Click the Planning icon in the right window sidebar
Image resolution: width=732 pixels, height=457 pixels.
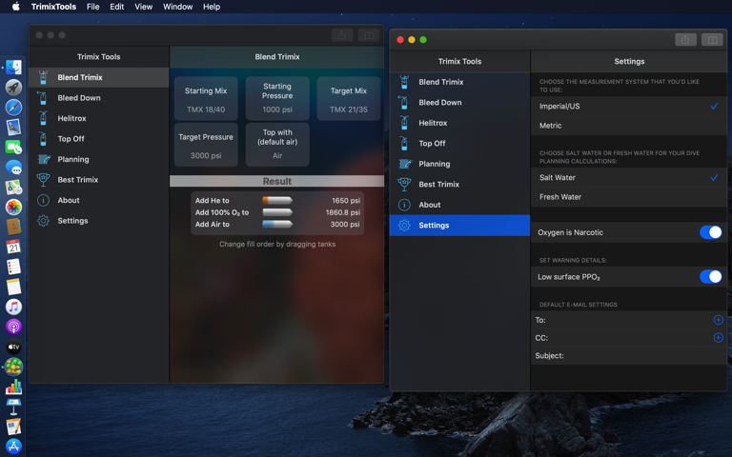click(x=404, y=164)
